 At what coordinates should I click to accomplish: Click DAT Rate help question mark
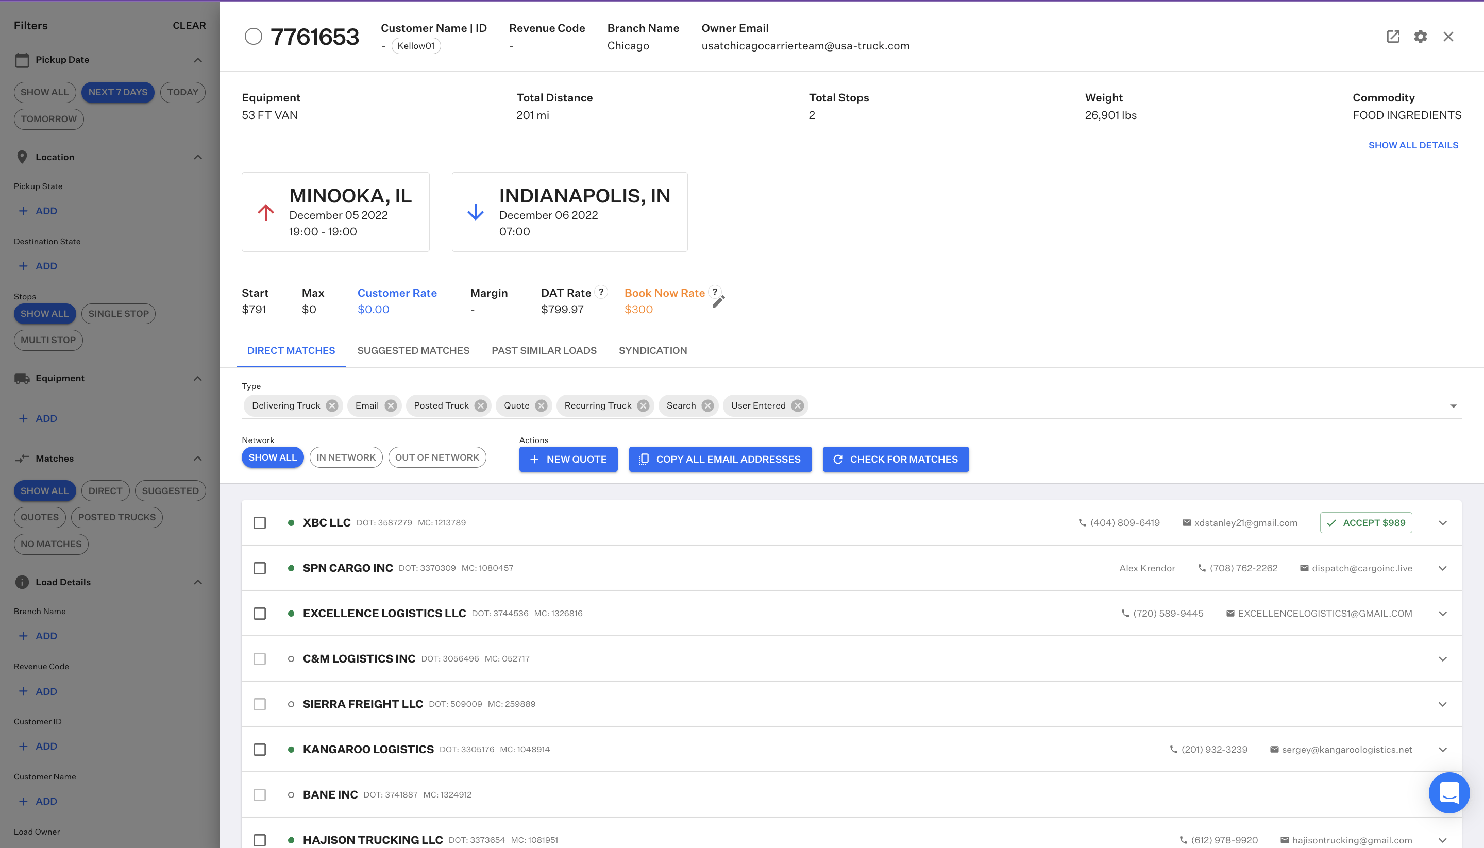pyautogui.click(x=601, y=292)
